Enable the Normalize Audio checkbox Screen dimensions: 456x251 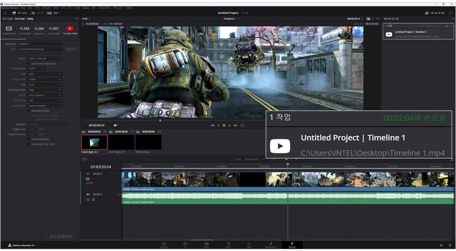click(x=29, y=110)
